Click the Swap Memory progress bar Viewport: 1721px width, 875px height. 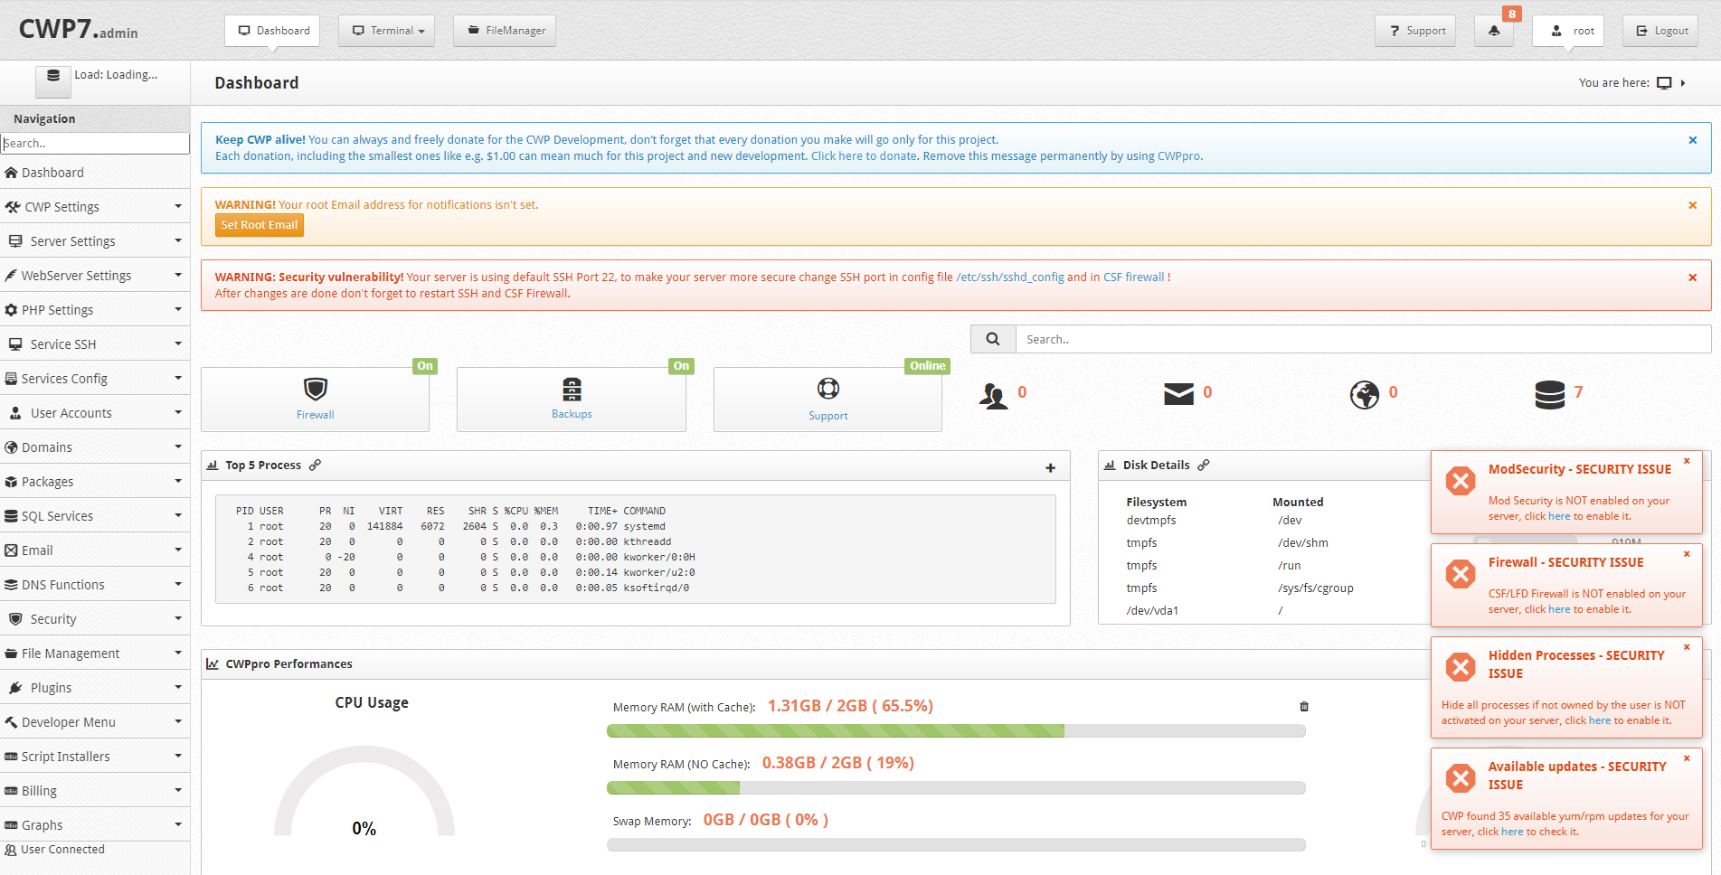coord(956,845)
